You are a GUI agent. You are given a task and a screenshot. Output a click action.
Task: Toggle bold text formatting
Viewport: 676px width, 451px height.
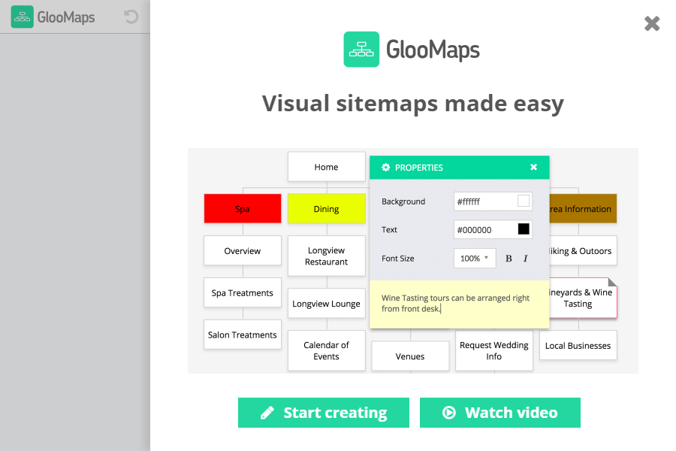tap(509, 259)
